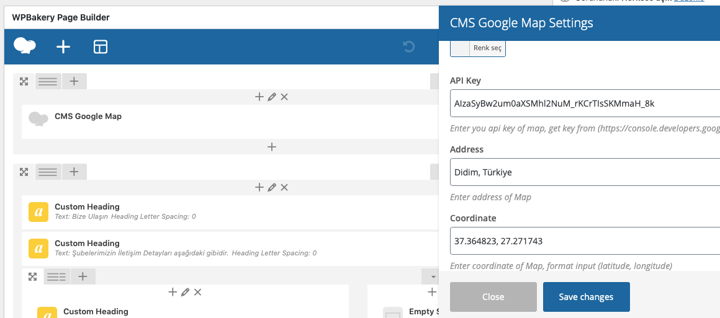The width and height of the screenshot is (720, 318).
Task: Grab move handle of Bize Ulaşın row
Action: 24,172
